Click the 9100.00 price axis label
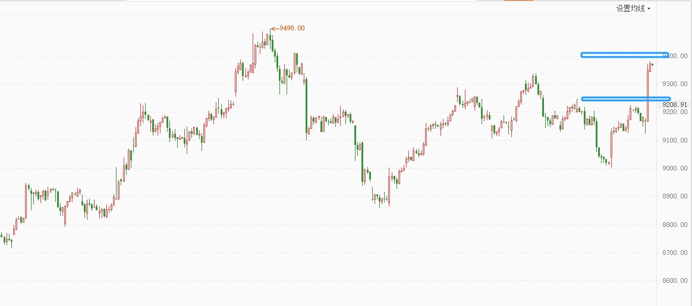 tap(675, 140)
